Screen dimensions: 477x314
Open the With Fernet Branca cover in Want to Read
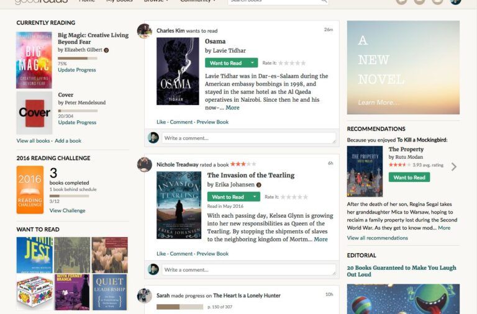72,292
